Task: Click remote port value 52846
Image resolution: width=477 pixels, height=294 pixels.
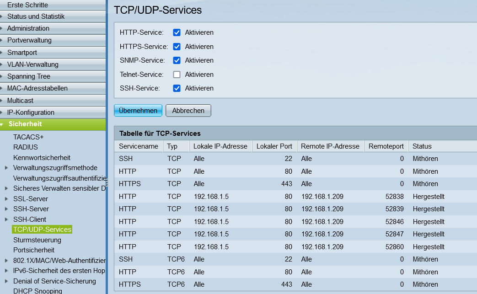Action: (395, 222)
